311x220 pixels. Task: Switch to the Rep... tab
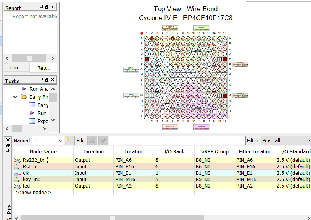(x=44, y=68)
